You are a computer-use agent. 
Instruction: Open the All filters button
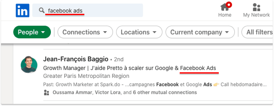coord(258,32)
